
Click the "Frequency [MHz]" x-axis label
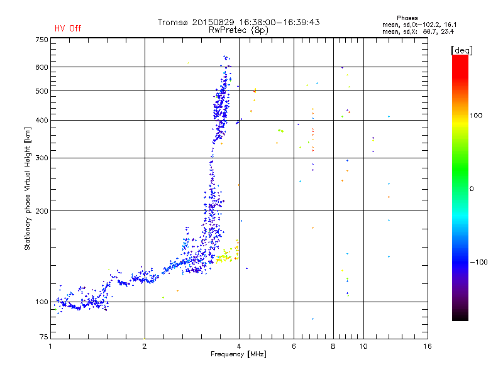click(238, 355)
